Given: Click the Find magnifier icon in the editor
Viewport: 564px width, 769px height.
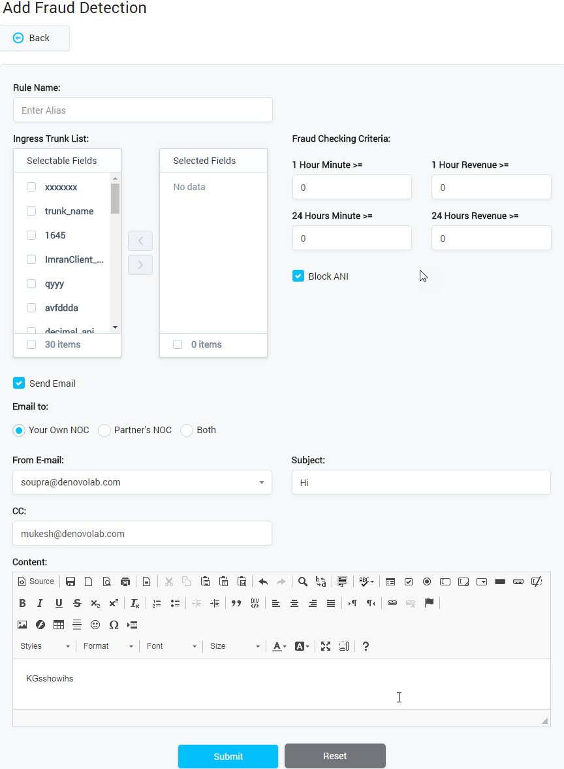Looking at the screenshot, I should click(x=303, y=581).
